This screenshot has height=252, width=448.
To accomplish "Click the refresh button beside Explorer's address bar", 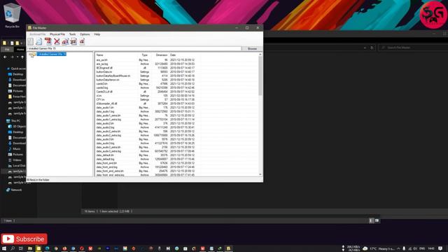I will [372, 48].
